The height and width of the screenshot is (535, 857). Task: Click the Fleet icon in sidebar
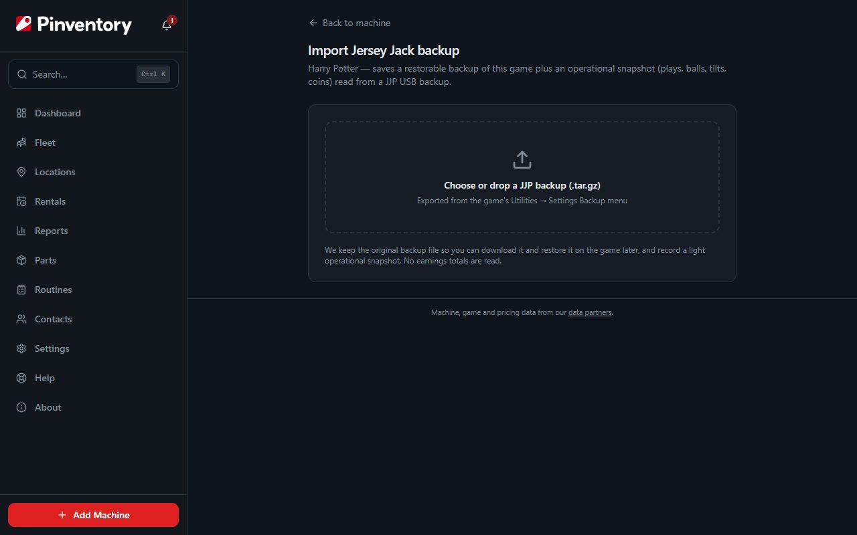pos(21,142)
